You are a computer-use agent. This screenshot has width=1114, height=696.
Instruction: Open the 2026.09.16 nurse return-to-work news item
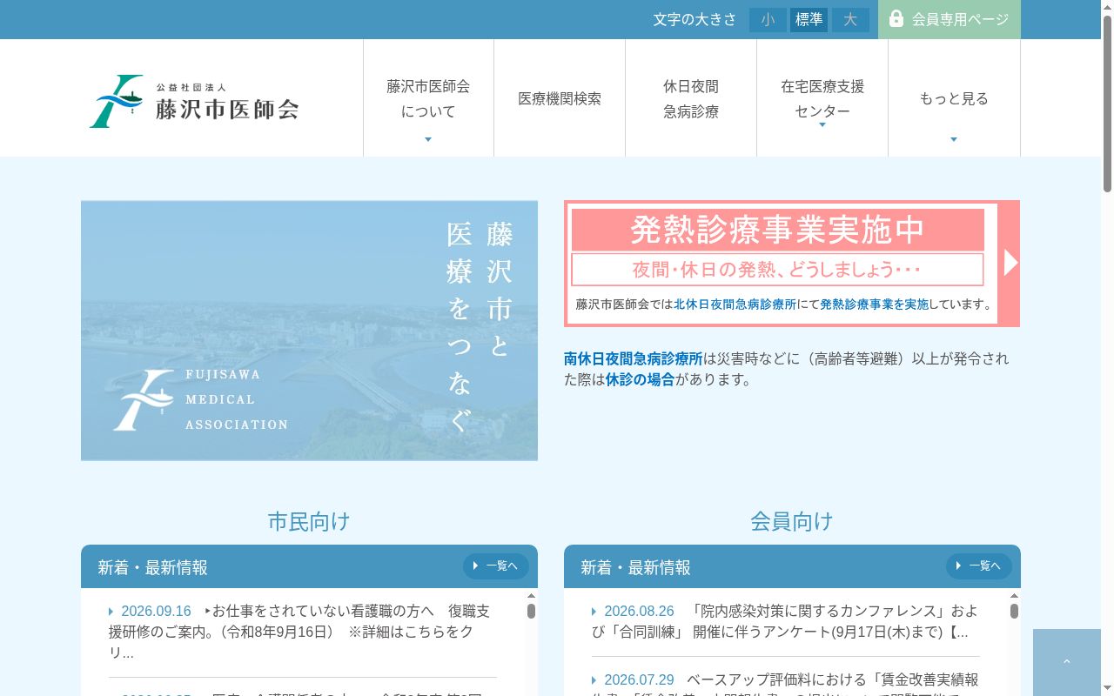point(299,632)
